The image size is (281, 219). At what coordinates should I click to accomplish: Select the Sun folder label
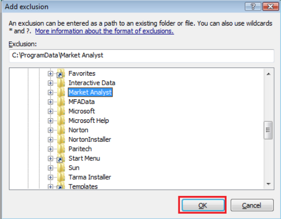pos(74,168)
